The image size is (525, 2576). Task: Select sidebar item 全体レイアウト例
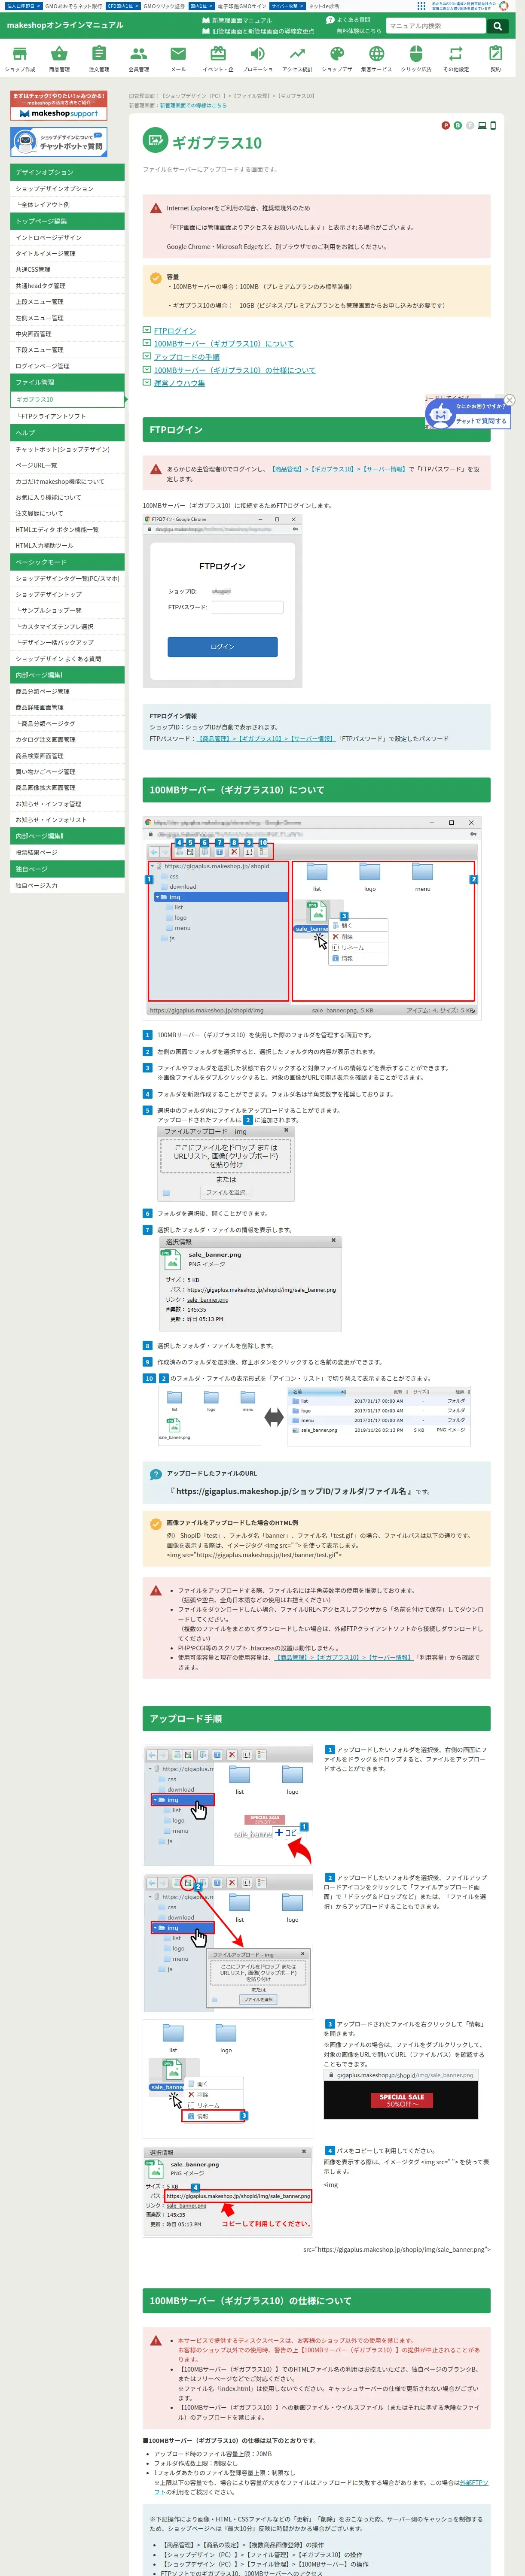point(67,204)
